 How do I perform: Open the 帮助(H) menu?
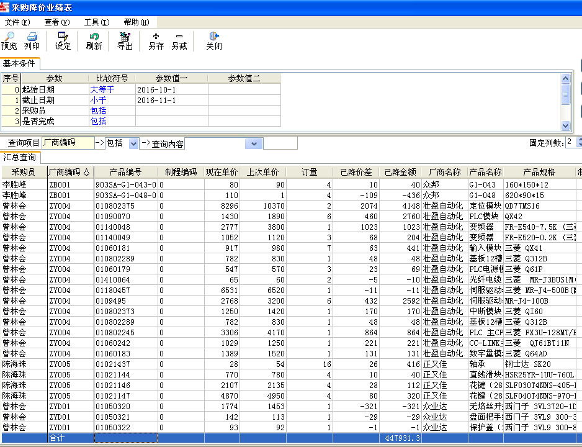[x=137, y=22]
